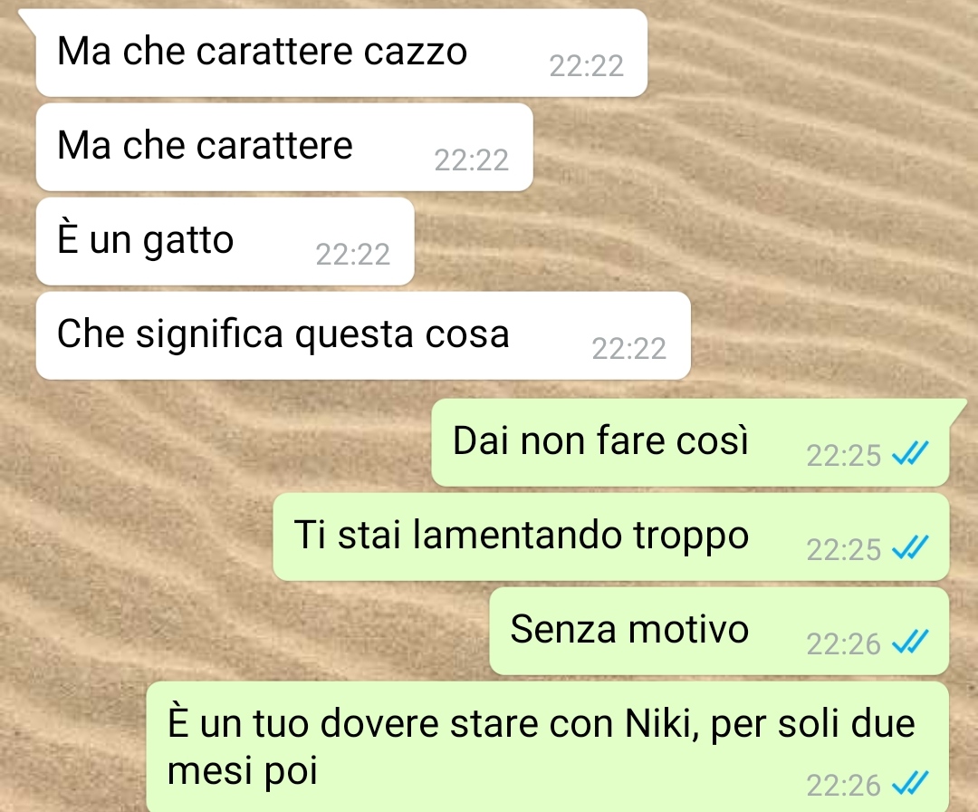Click 22:26 timestamp on 'Senza motivo'
The width and height of the screenshot is (978, 812).
(843, 644)
